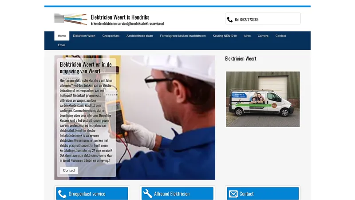Open the Keuring NEN1010 page

[225, 36]
